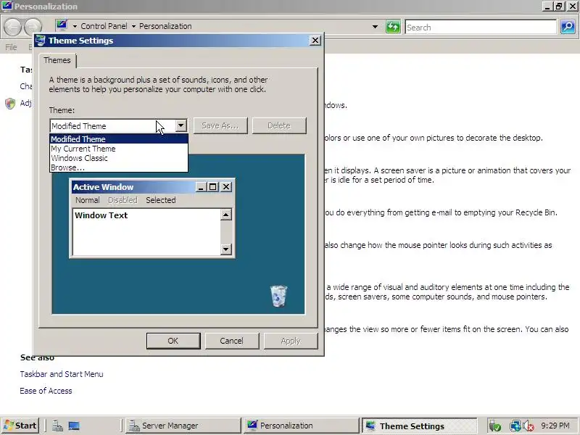Click preview scrollbar up arrow

pyautogui.click(x=225, y=215)
